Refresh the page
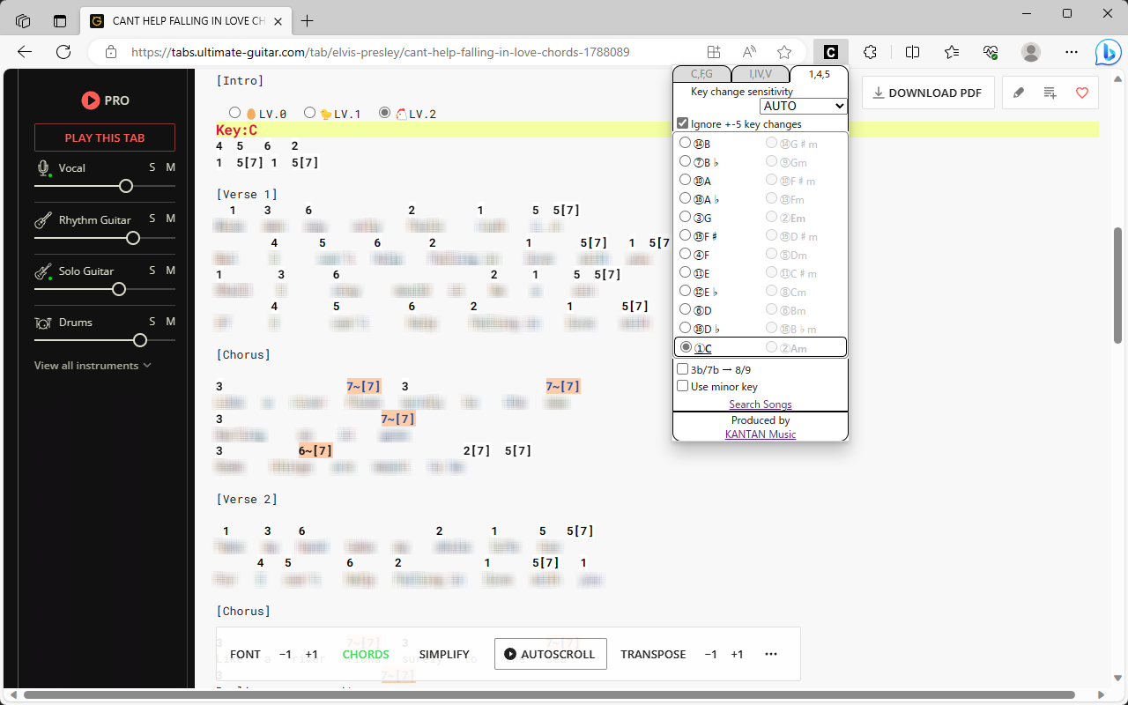 [63, 52]
